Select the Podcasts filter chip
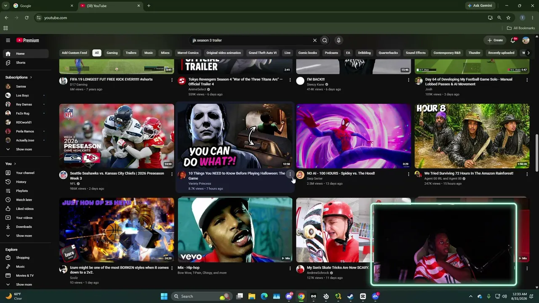Viewport: 539px width, 303px height. 331,53
